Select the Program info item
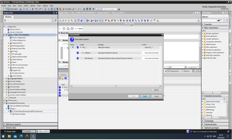Image resolution: width=232 pixels, height=140 pixels. pyautogui.click(x=16, y=70)
